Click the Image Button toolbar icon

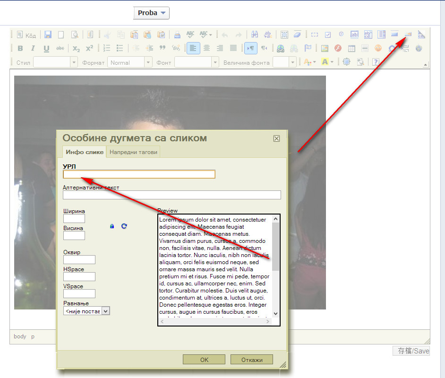(408, 34)
